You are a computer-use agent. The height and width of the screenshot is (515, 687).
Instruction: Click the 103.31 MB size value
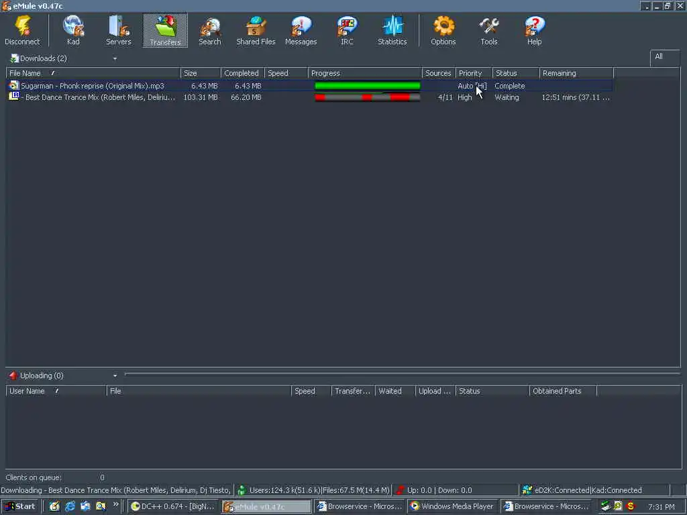(200, 97)
